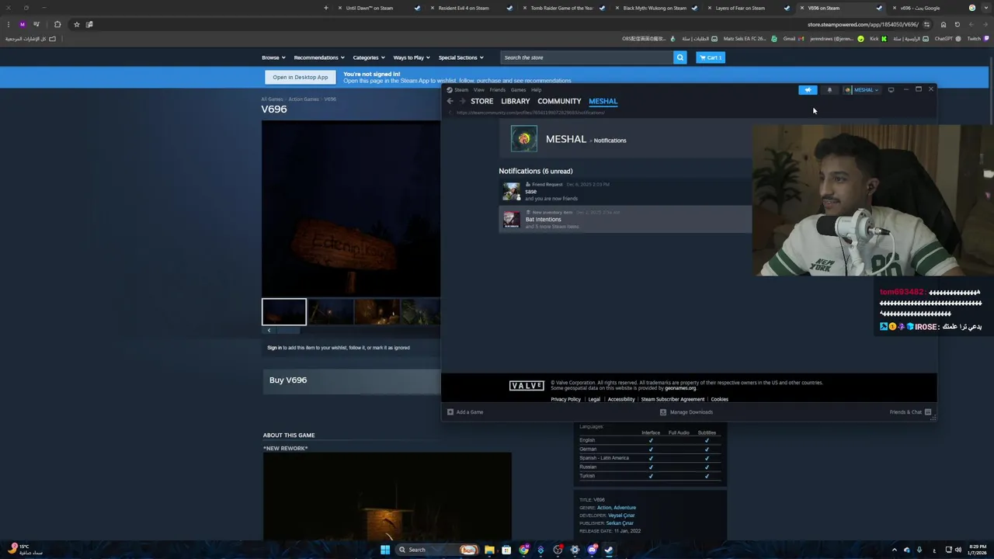The width and height of the screenshot is (994, 559).
Task: Open a new browser tab with plus button
Action: (x=326, y=8)
